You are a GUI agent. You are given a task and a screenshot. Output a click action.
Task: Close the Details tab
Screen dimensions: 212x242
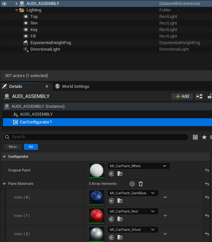(47, 87)
